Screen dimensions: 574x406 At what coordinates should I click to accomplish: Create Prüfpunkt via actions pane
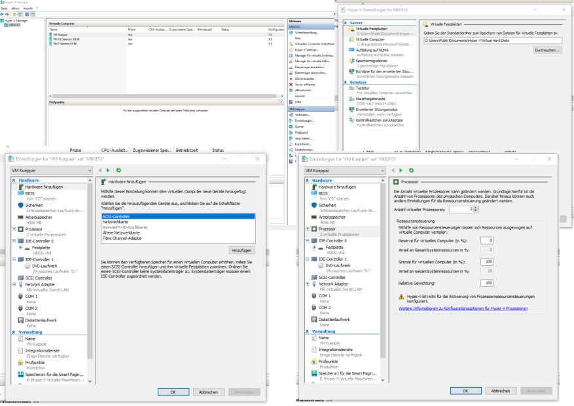tap(301, 132)
